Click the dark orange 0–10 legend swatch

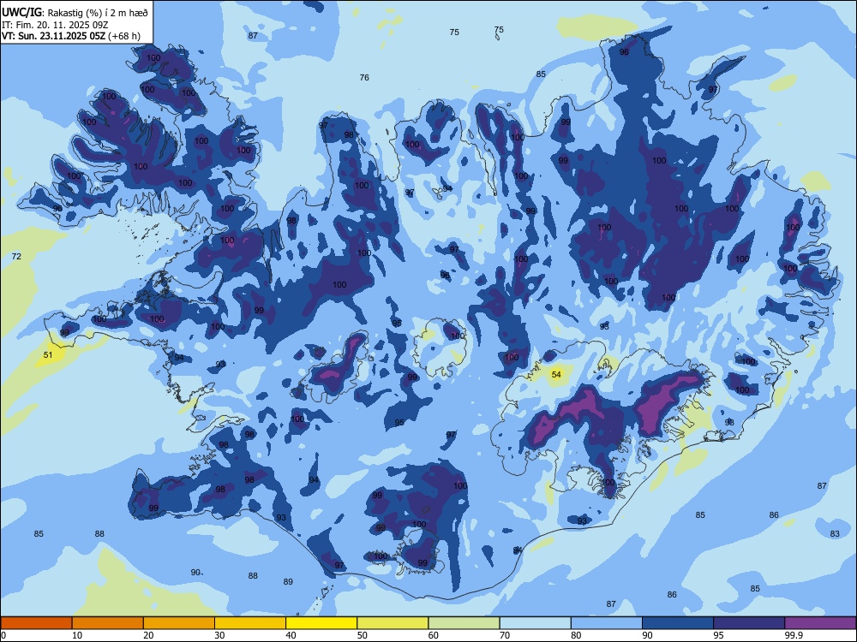click(x=36, y=623)
